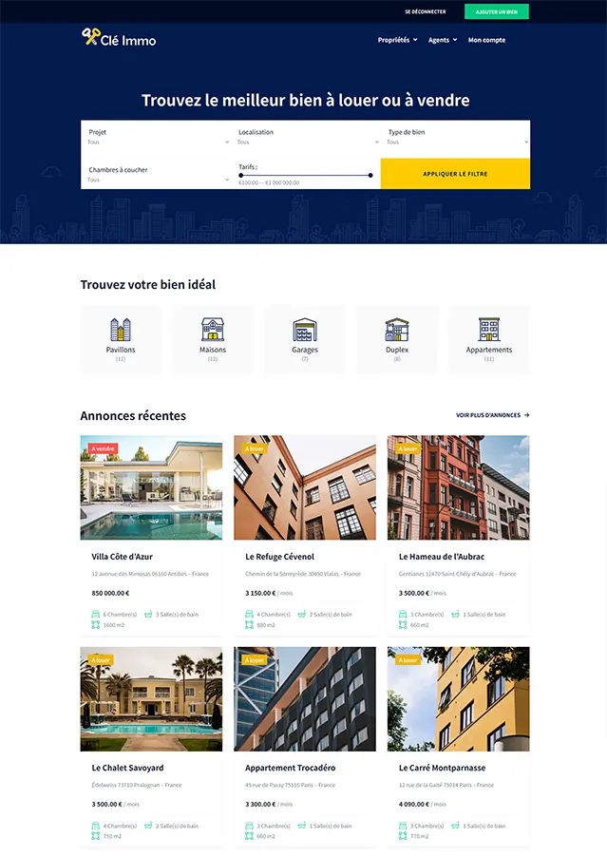Click area icon on Le Chalet Savoyard
607x856 pixels.
click(x=96, y=836)
